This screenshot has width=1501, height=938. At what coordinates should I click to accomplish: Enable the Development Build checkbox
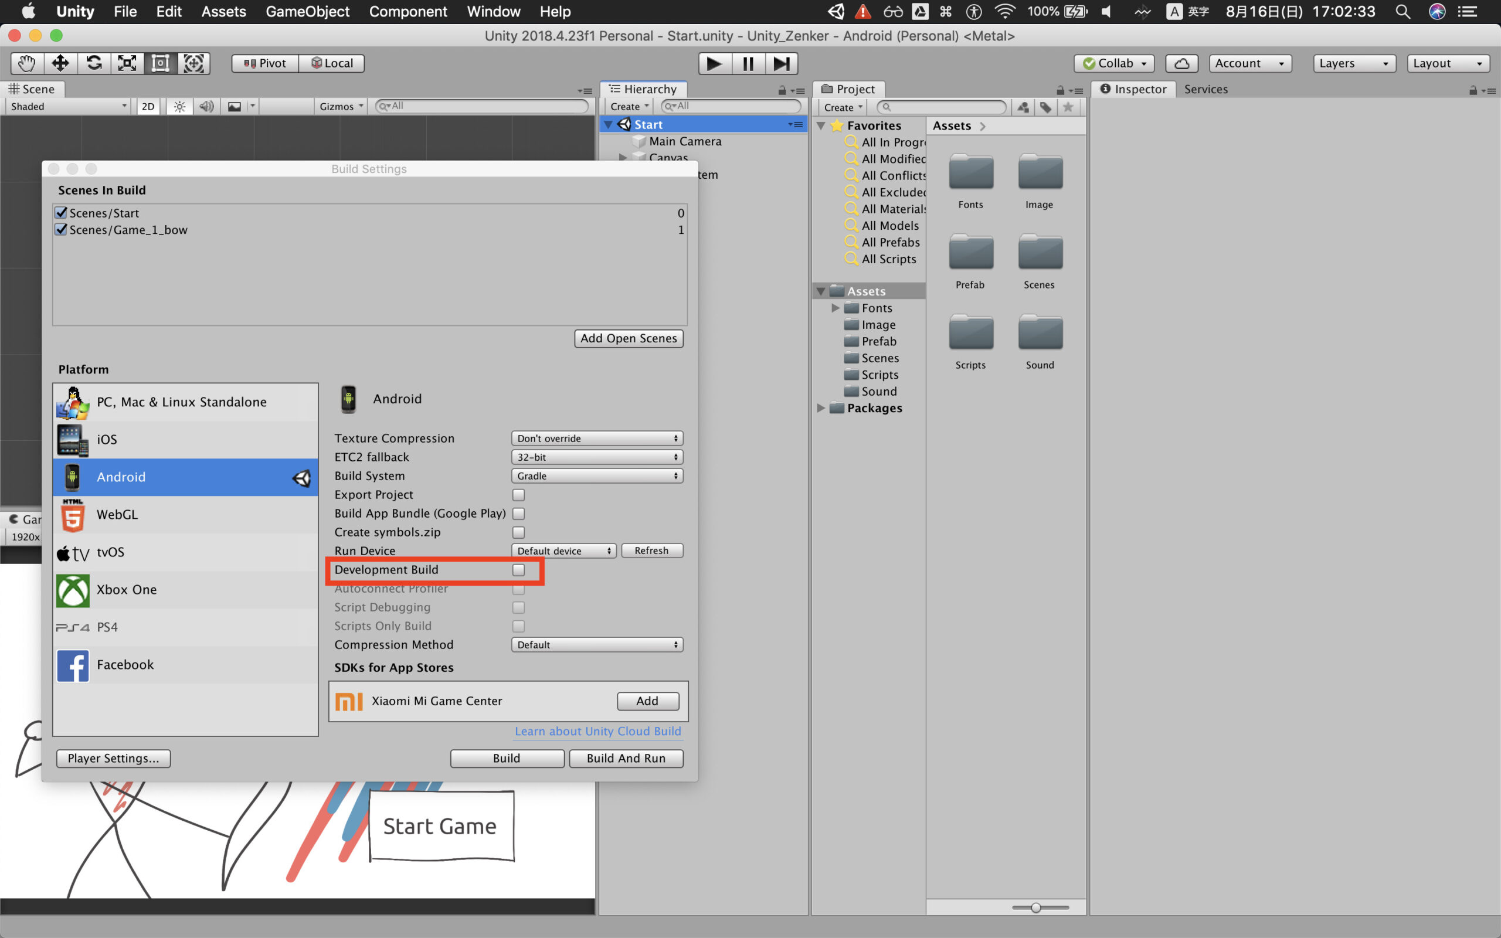point(520,569)
